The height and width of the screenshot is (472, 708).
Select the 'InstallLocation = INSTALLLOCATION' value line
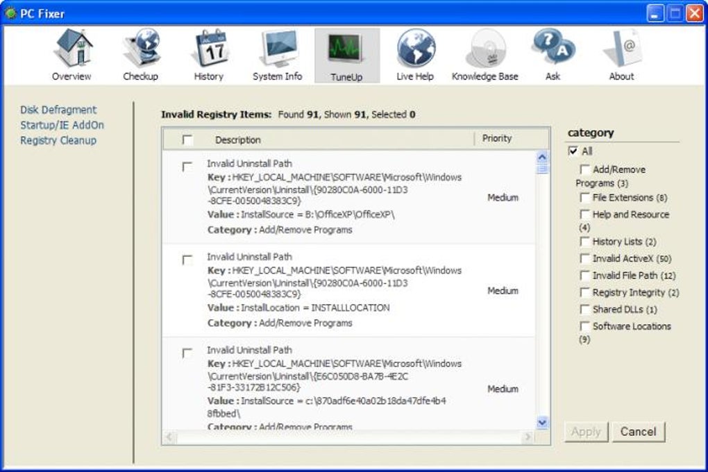tap(298, 308)
